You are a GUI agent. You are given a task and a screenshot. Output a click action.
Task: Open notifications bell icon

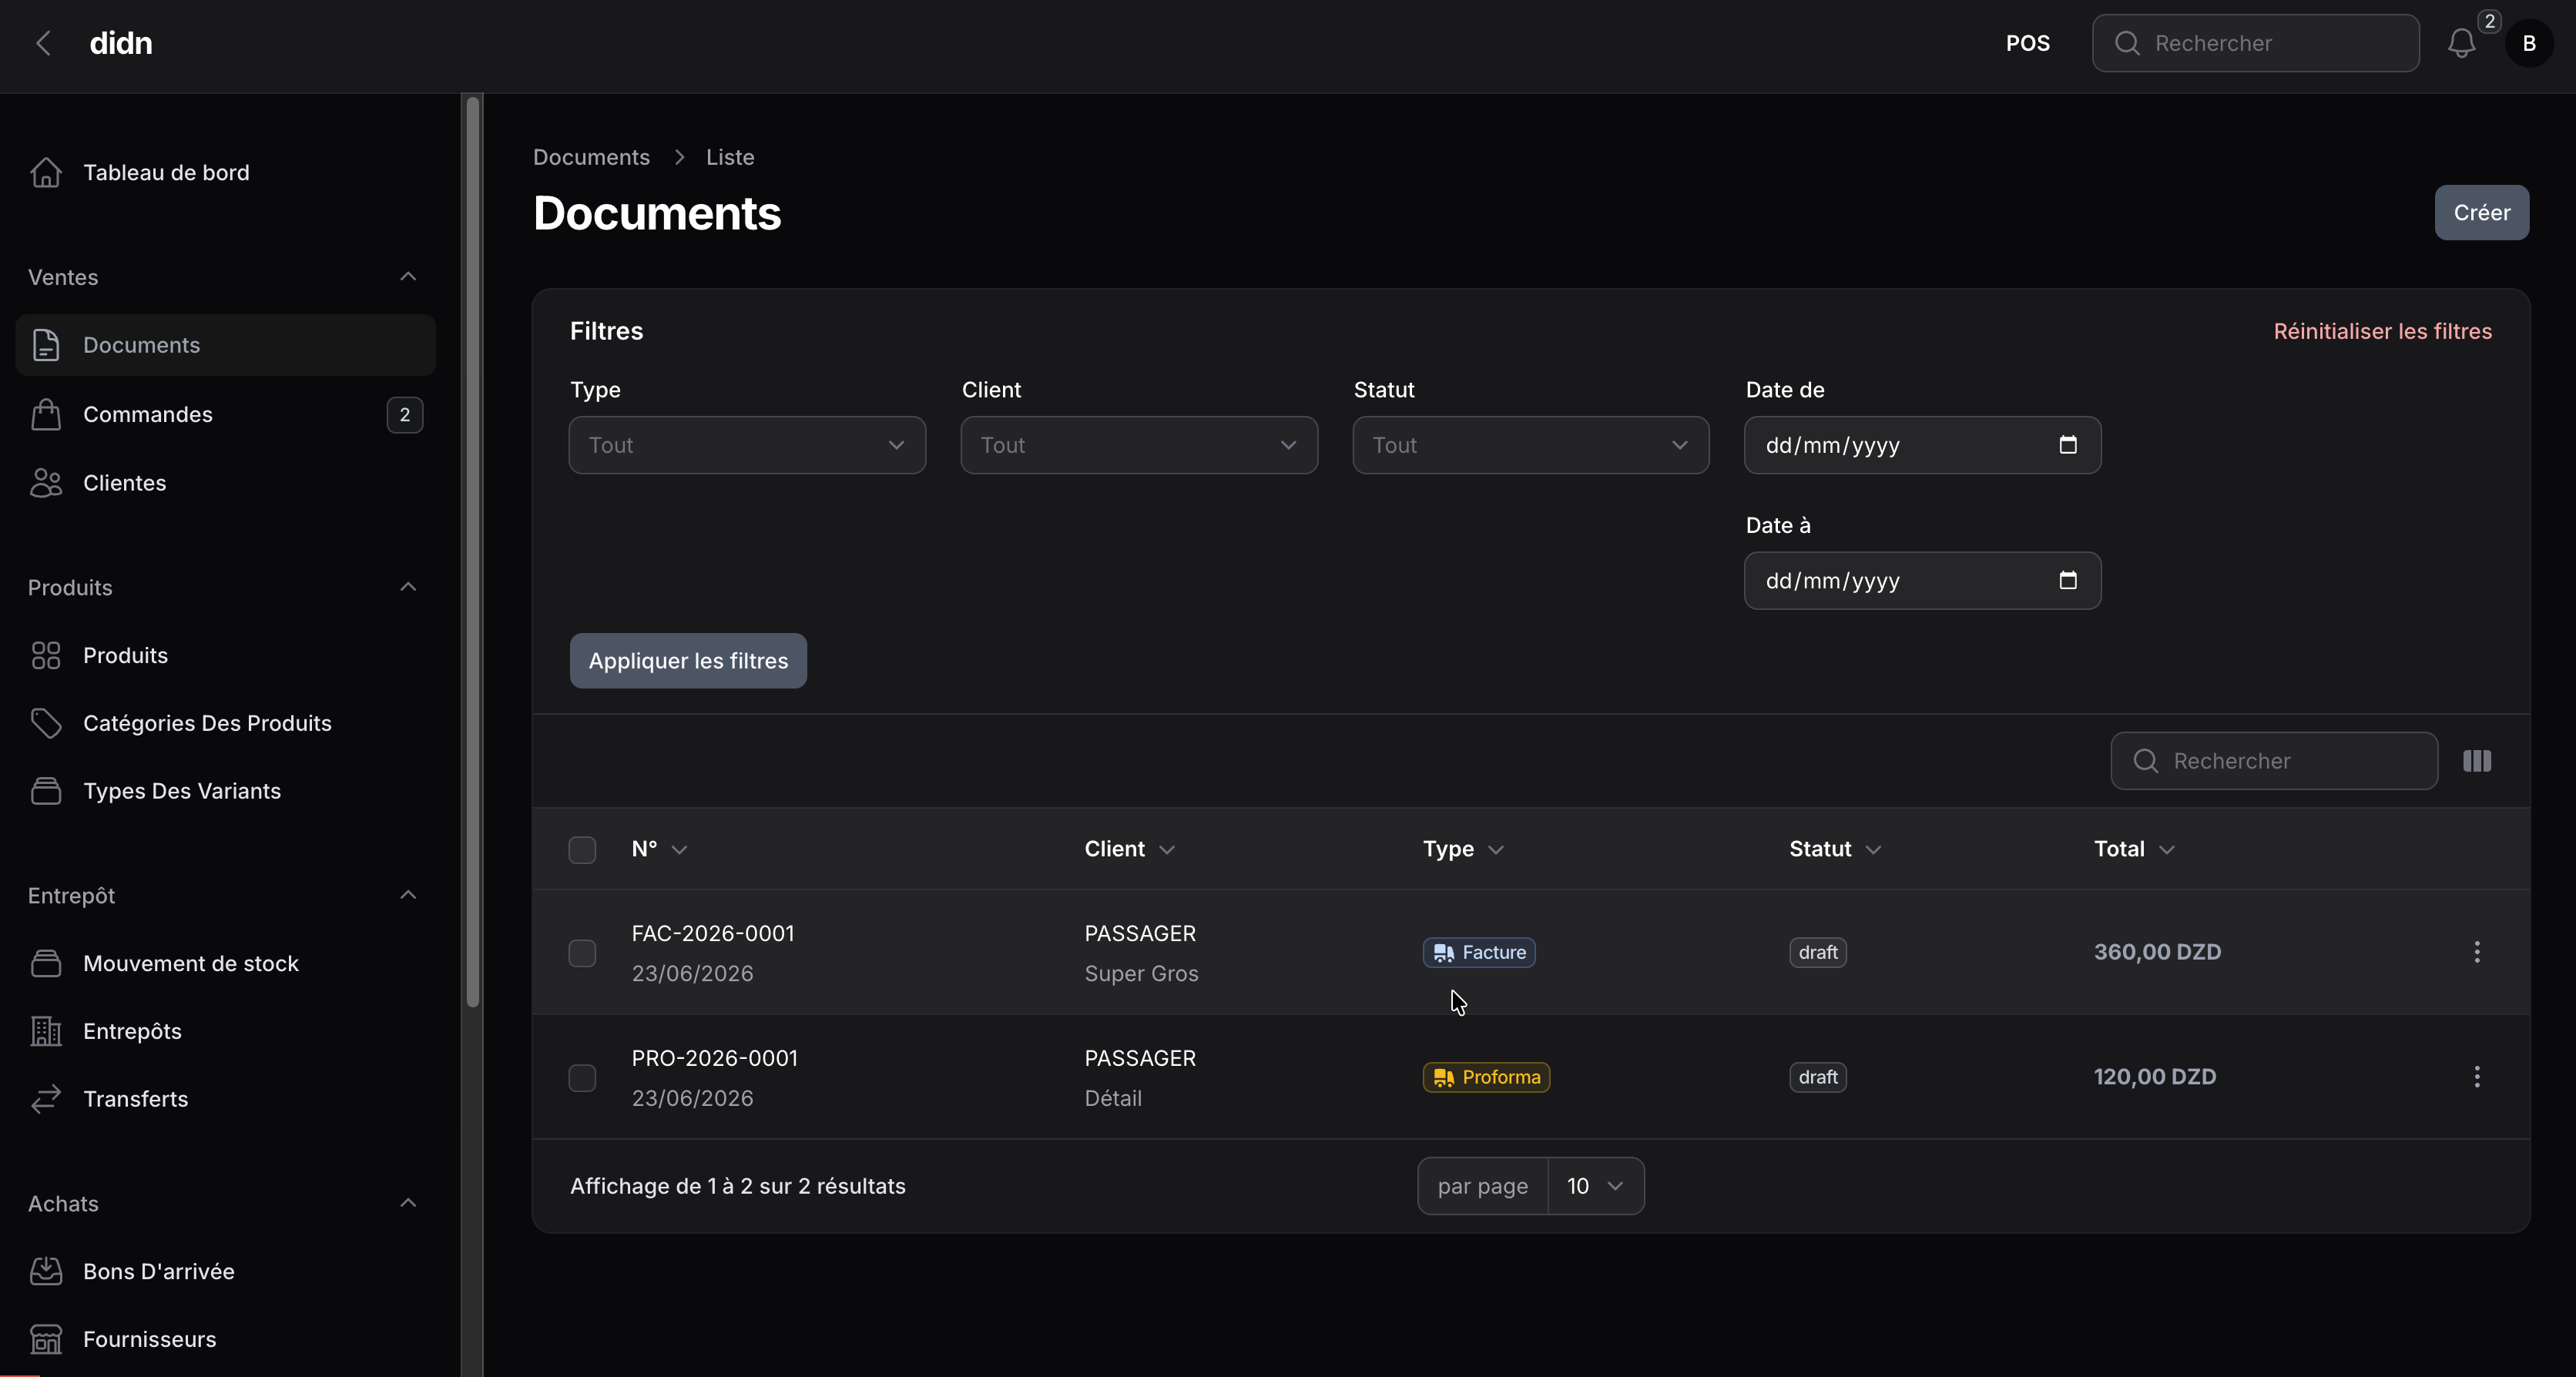2461,43
